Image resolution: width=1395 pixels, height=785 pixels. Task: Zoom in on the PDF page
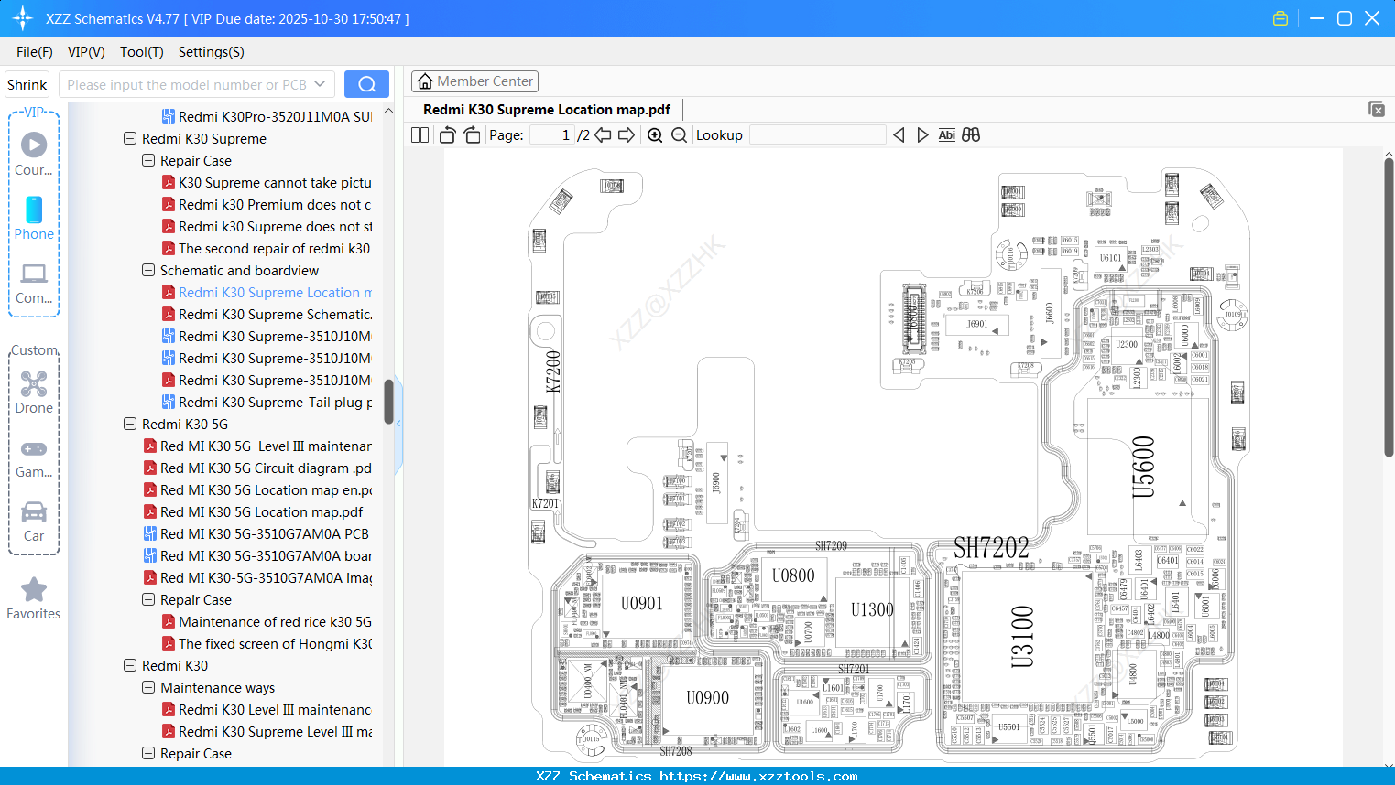(655, 134)
